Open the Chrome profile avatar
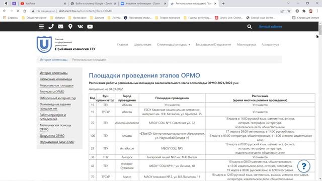Viewport: 322px width, 181px height. click(x=311, y=11)
